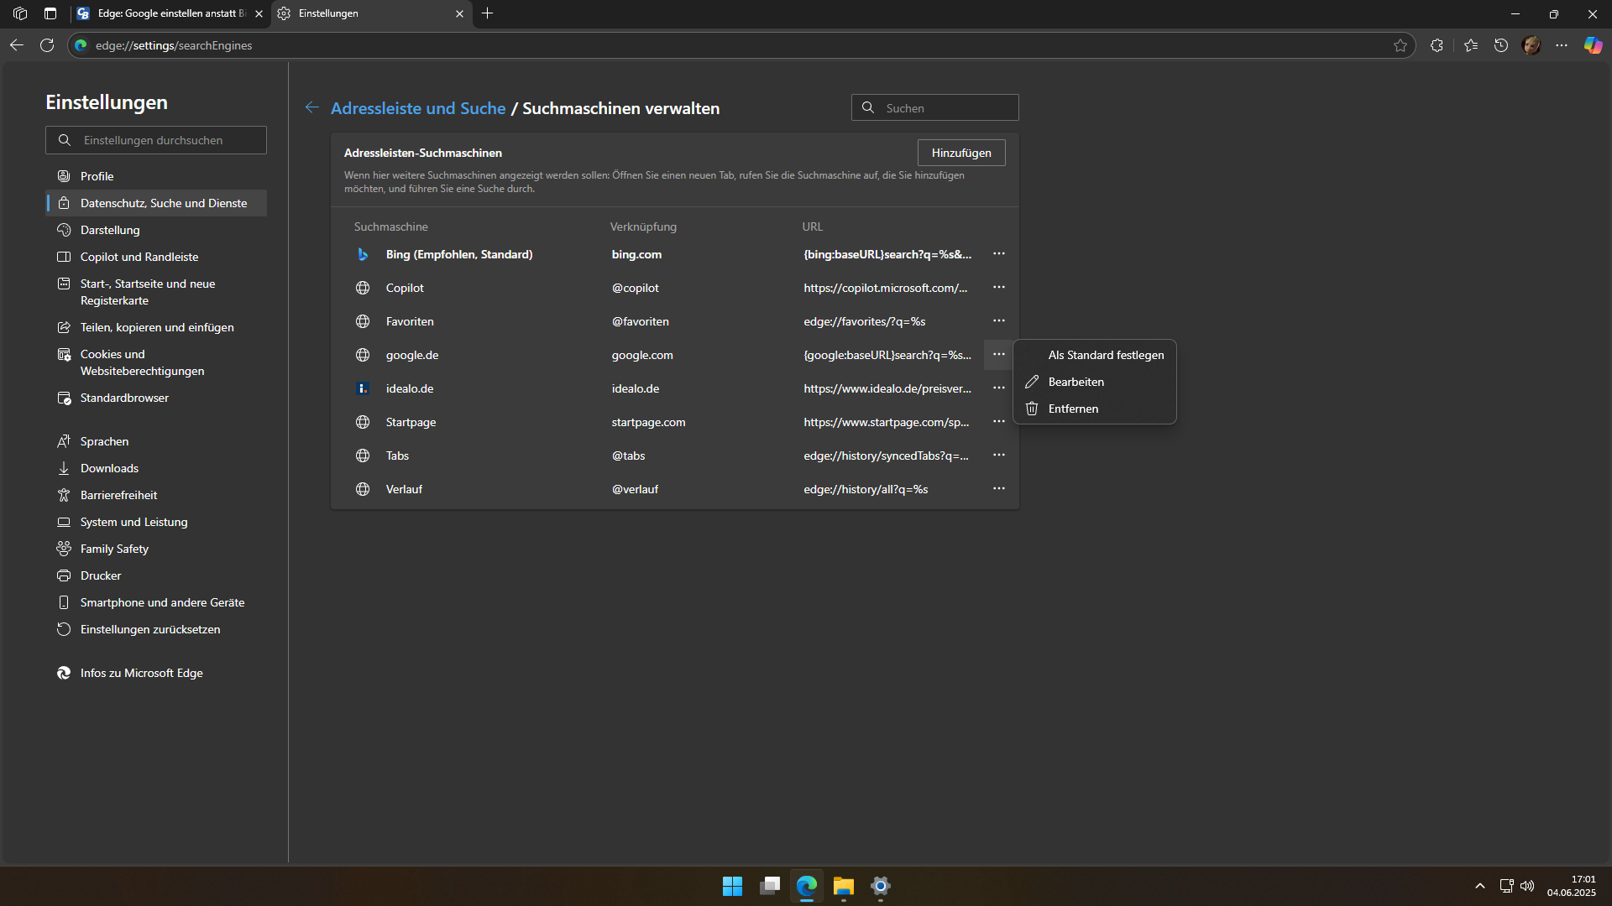Reload the page with refresh icon
The width and height of the screenshot is (1612, 906).
tap(47, 45)
